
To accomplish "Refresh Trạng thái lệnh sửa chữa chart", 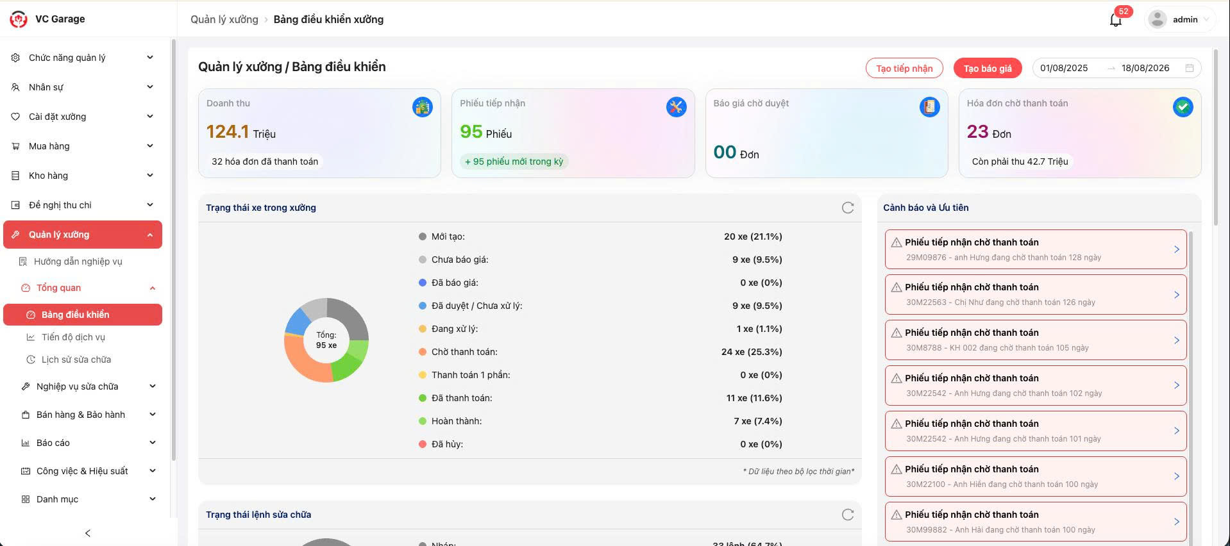I will click(x=848, y=515).
